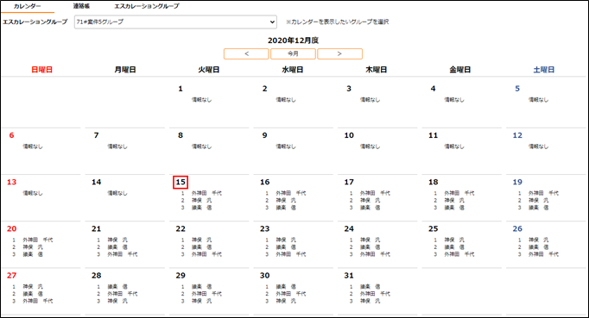Open the エスカレーショングループ tab

coord(147,6)
